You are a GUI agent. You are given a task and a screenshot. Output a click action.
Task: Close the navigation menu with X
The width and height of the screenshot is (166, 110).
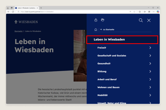point(149,20)
